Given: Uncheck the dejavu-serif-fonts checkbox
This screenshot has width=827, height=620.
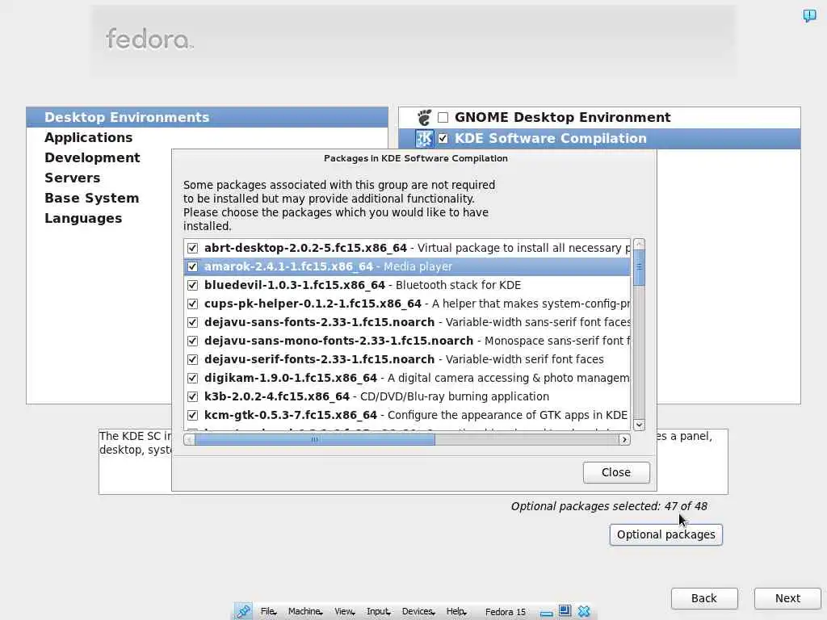Looking at the screenshot, I should pos(192,359).
